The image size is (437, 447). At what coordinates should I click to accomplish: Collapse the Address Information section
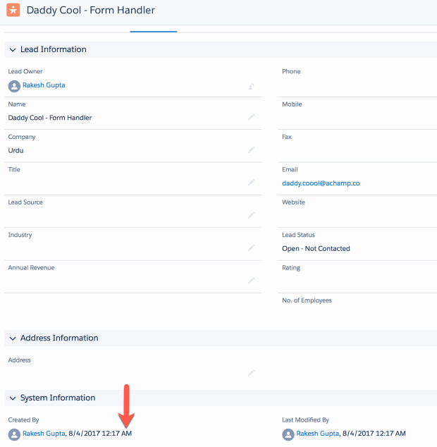click(x=12, y=338)
